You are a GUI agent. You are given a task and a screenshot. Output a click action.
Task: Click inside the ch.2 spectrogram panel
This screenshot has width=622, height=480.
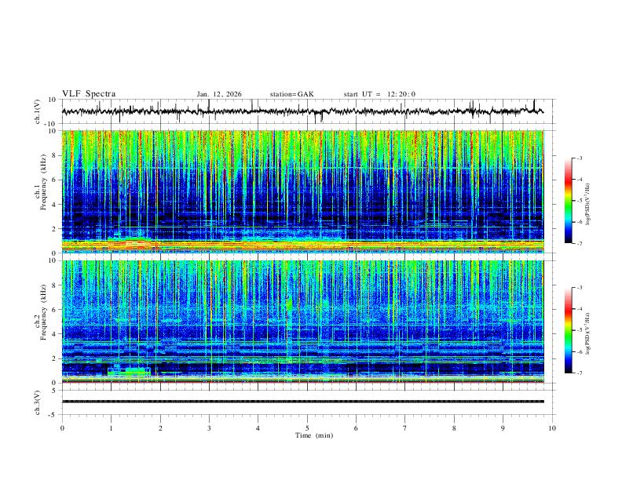coord(302,322)
